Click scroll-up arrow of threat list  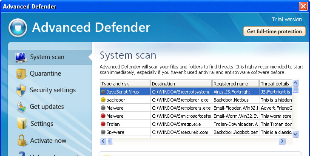(296, 83)
